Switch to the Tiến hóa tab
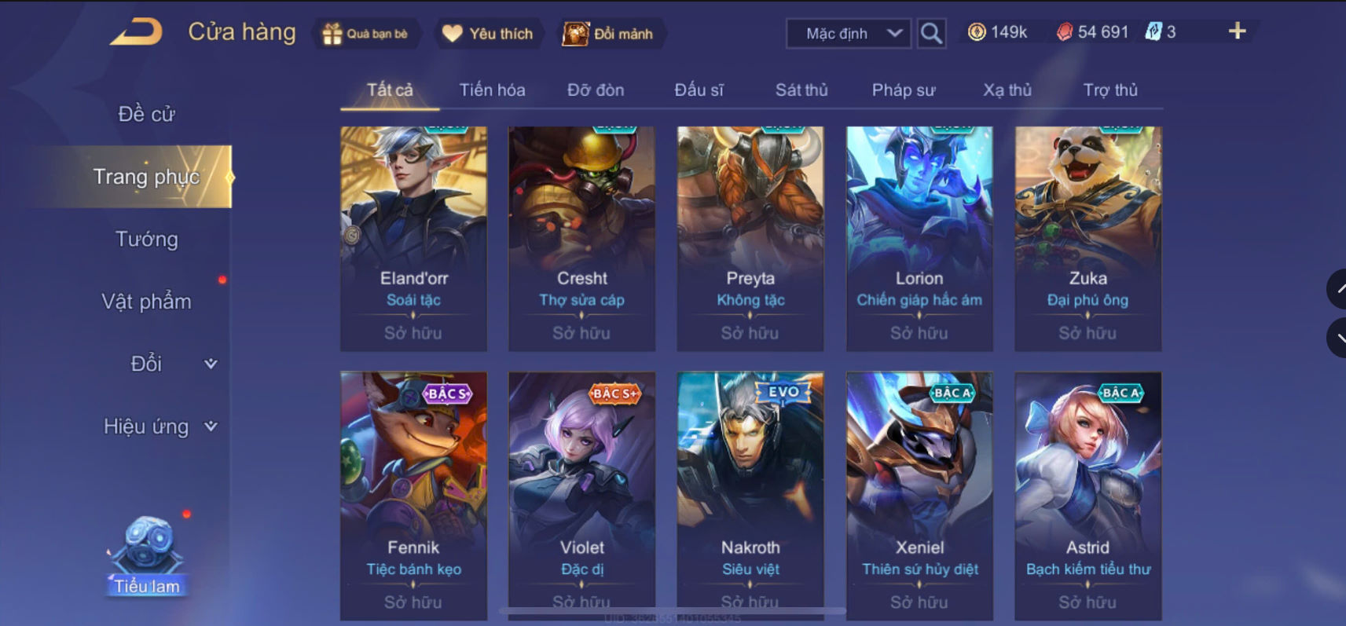The image size is (1346, 626). tap(492, 90)
